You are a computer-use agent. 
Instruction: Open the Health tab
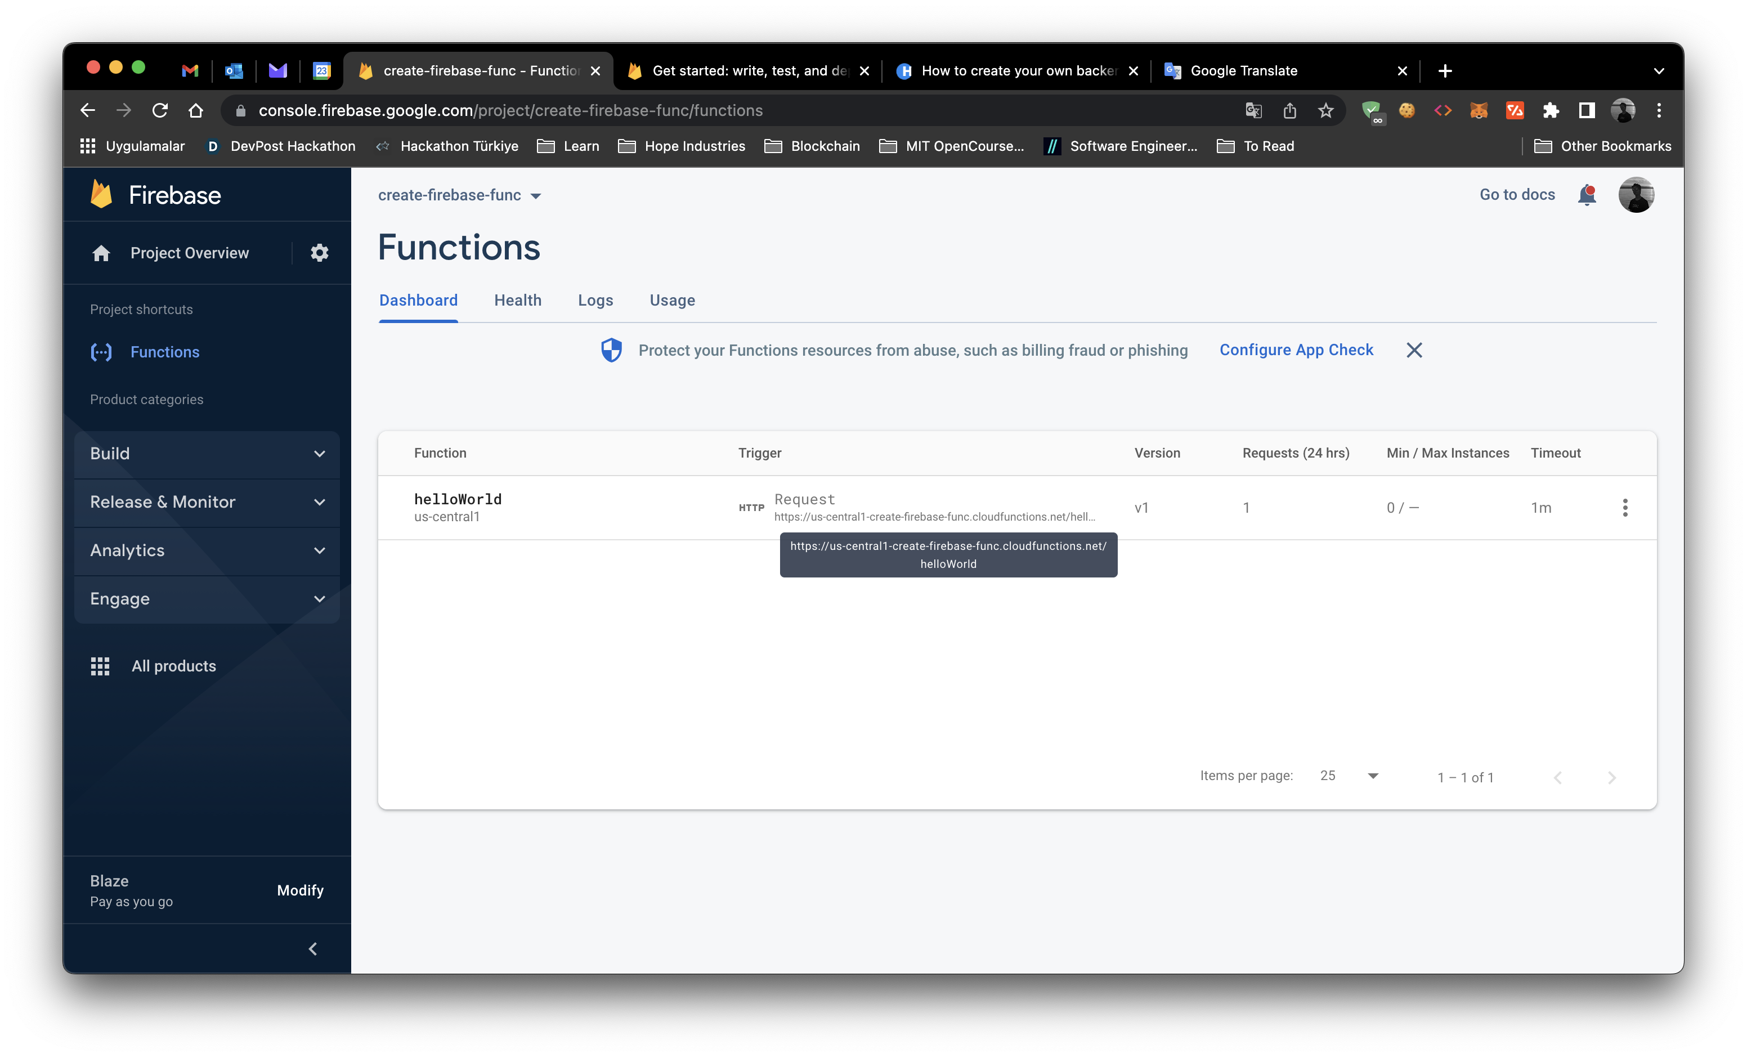[518, 300]
